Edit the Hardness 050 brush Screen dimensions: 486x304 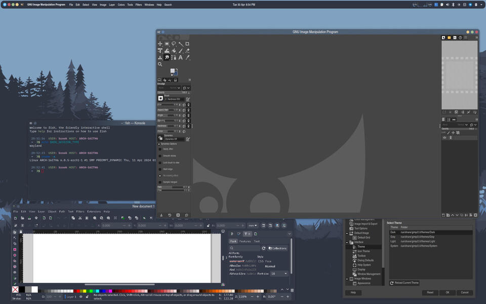pos(188,99)
